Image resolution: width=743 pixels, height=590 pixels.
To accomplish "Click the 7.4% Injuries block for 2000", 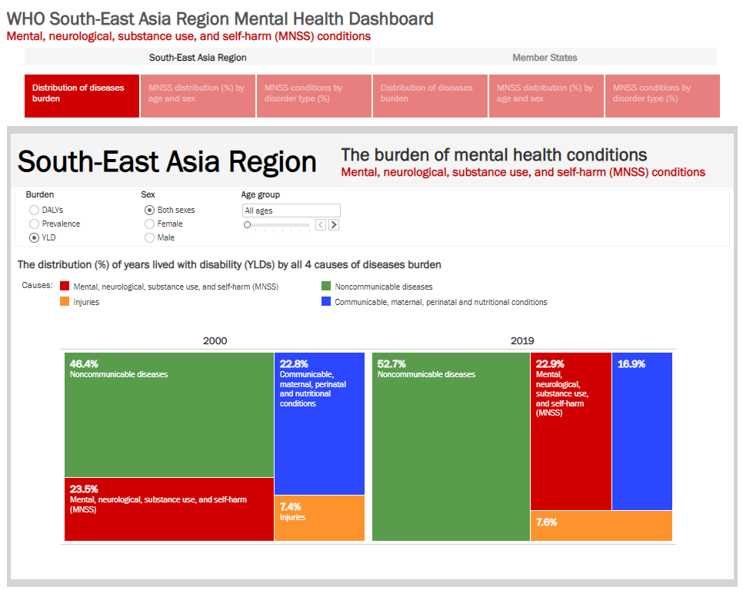I will (319, 519).
